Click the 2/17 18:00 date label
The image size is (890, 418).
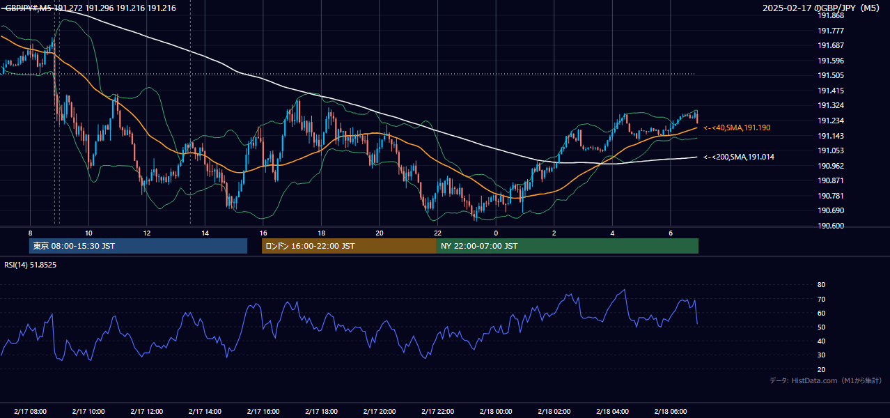pos(321,412)
